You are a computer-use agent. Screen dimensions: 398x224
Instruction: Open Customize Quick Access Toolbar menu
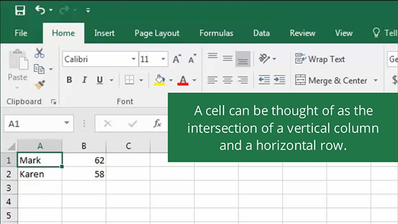coord(88,10)
